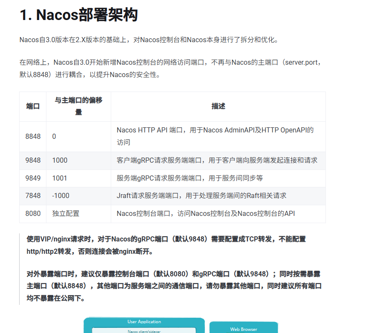This screenshot has height=333, width=377.
Task: Click offset value '1001'
Action: tap(79, 178)
